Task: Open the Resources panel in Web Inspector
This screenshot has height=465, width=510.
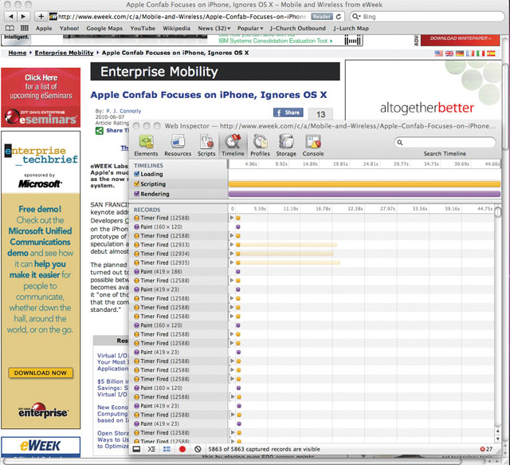Action: pyautogui.click(x=178, y=145)
